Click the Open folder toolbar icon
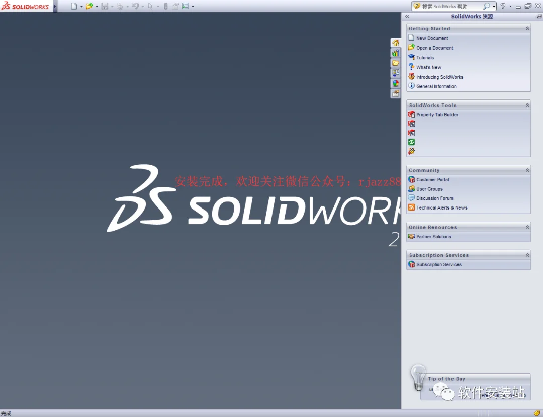Image resolution: width=543 pixels, height=417 pixels. pyautogui.click(x=89, y=6)
